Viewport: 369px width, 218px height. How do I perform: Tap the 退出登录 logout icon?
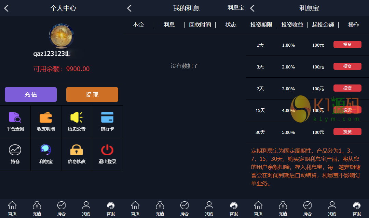107,154
